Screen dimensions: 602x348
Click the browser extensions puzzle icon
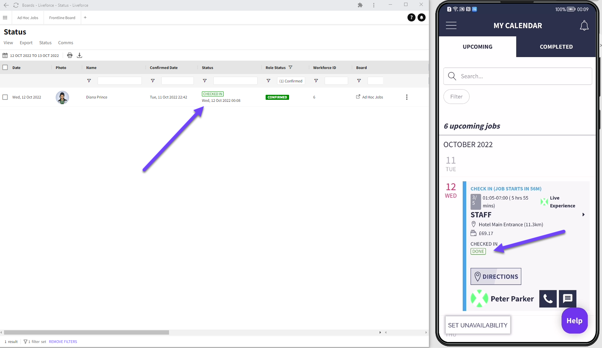360,5
